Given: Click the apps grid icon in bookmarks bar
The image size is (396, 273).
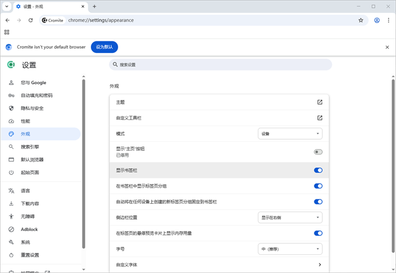Looking at the screenshot, I should pyautogui.click(x=7, y=32).
